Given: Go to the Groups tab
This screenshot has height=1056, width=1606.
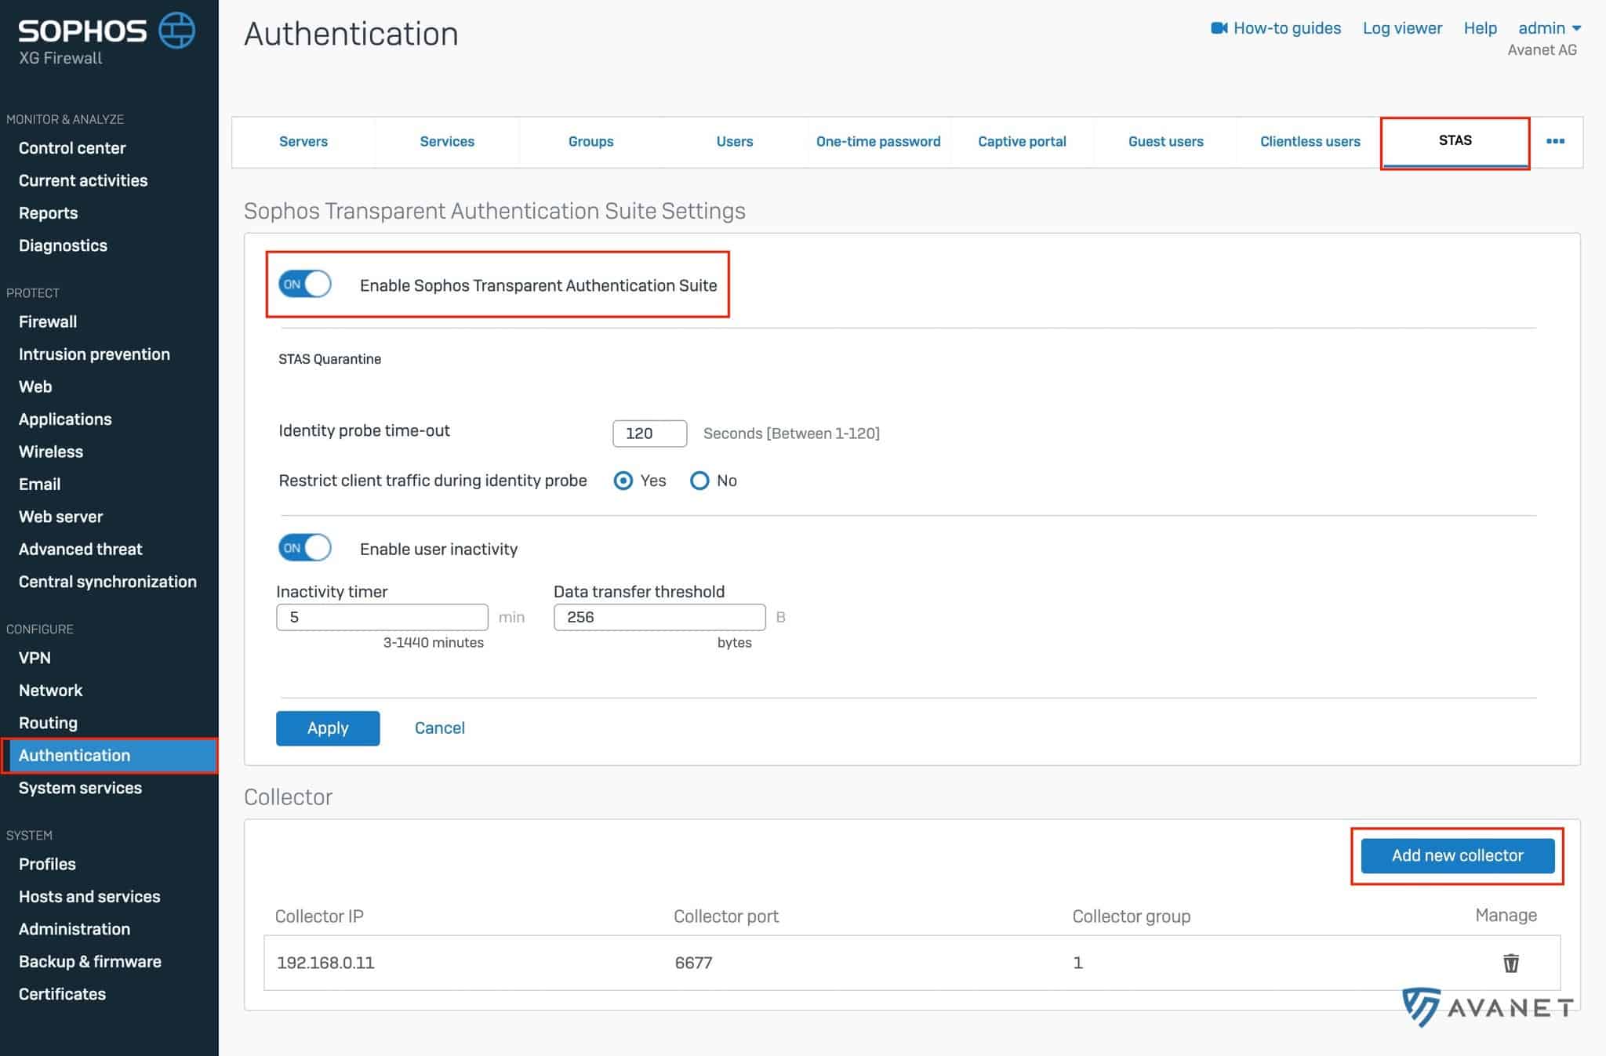Looking at the screenshot, I should pyautogui.click(x=590, y=142).
